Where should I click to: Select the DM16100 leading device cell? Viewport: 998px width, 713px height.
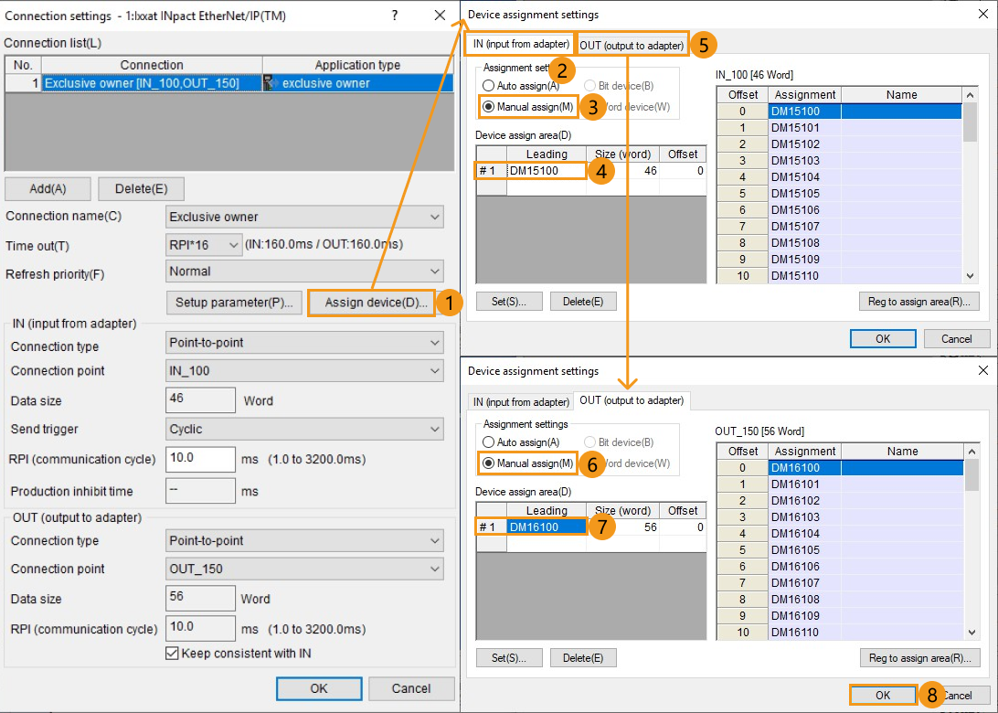[546, 527]
